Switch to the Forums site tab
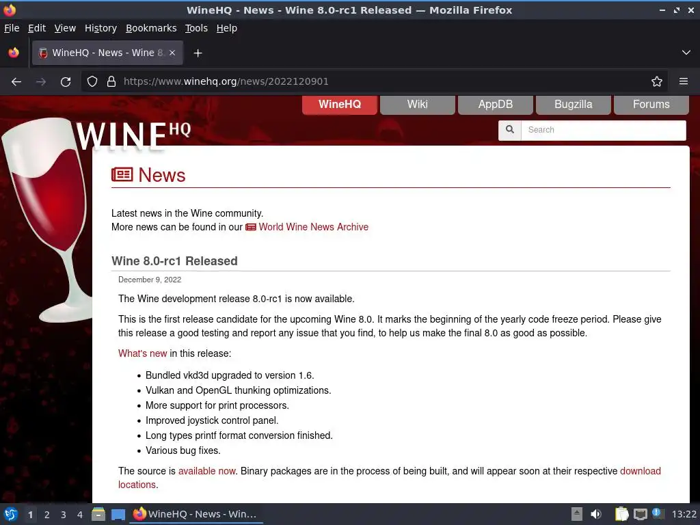 pos(651,105)
